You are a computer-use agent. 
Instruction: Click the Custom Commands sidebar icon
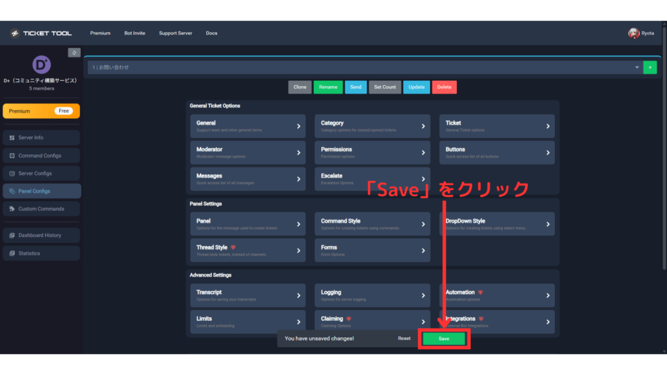[12, 209]
